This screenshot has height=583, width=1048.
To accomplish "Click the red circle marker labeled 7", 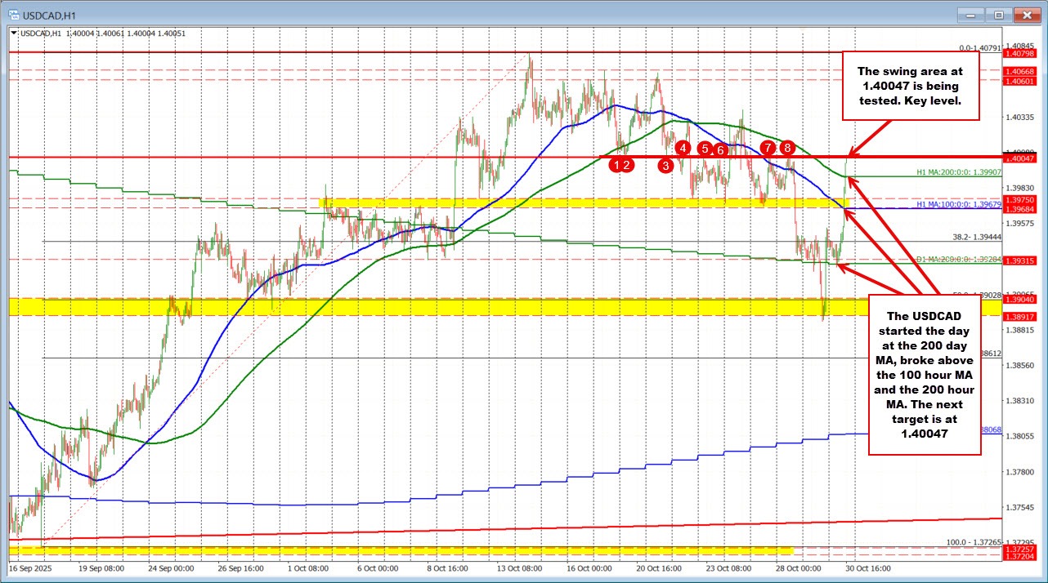I will click(768, 148).
